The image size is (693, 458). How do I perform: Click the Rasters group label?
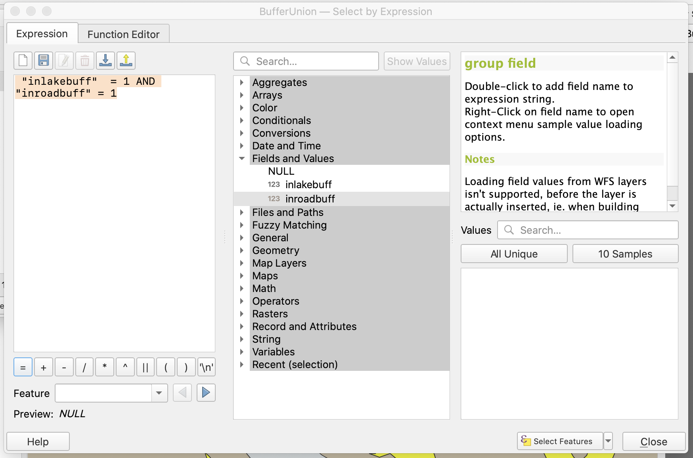(x=270, y=314)
